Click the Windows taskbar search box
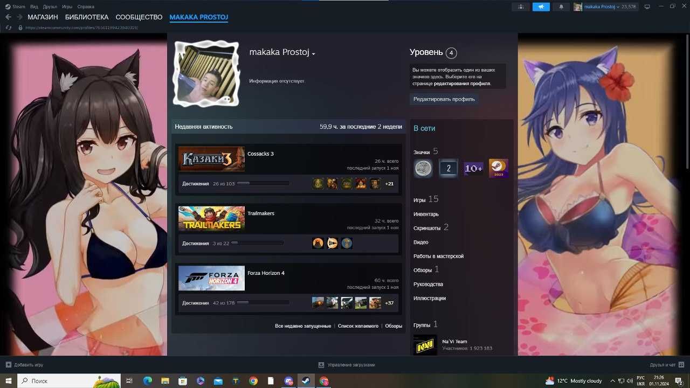Screen dimensions: 690x388 coord(69,381)
